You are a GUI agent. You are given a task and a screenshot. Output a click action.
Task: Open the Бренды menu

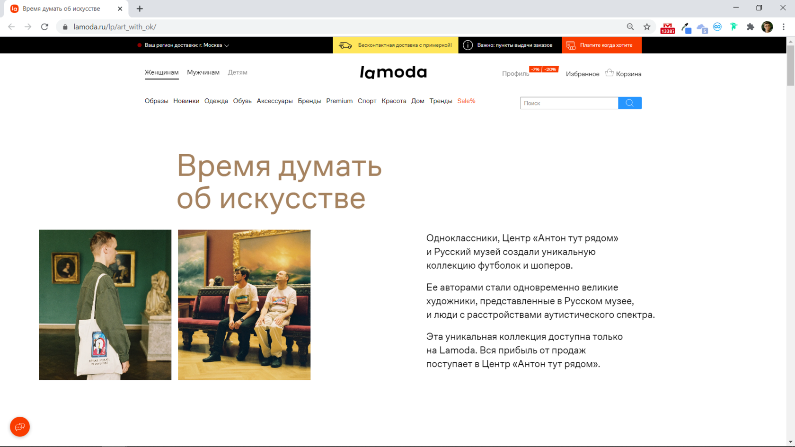click(x=309, y=101)
